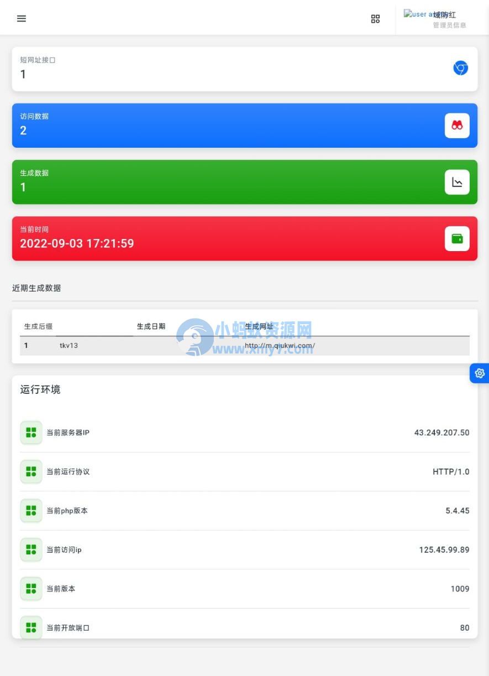Click the grid icon beside 当前开放端口
The height and width of the screenshot is (676, 489).
click(31, 628)
